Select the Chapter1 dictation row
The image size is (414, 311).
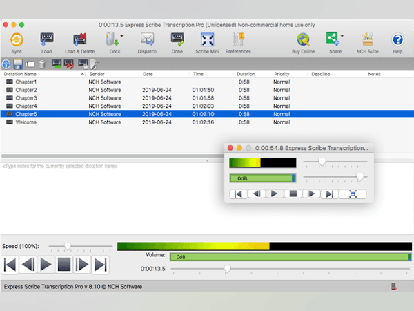[207, 82]
